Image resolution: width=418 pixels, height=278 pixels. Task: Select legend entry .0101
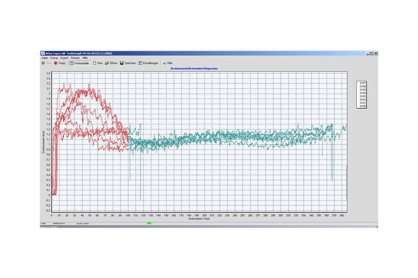coord(362,103)
